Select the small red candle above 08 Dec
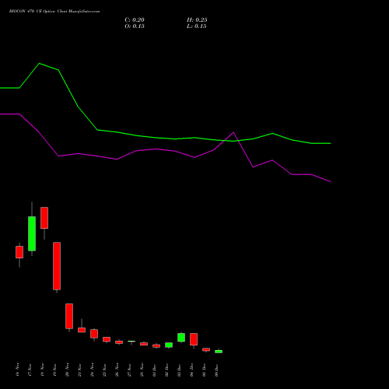 coord(206,349)
